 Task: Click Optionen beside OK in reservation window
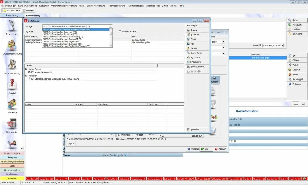pos(193,149)
